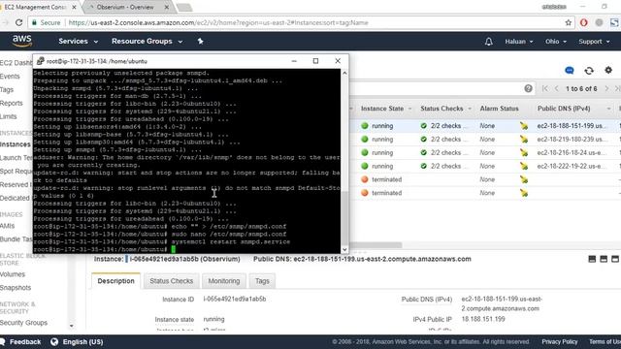Go to first page of instances
The image size is (621, 349).
(x=545, y=88)
